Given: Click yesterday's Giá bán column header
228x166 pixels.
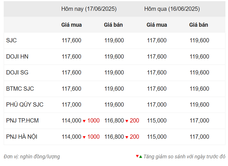Looking at the screenshot, I should (198, 25).
